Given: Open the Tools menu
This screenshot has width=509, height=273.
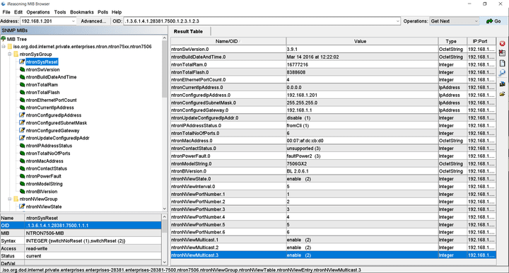Looking at the screenshot, I should click(59, 12).
